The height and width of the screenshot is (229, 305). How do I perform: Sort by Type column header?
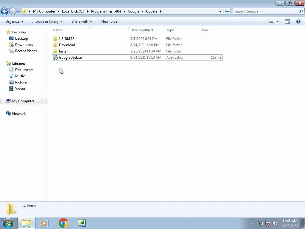tap(182, 30)
